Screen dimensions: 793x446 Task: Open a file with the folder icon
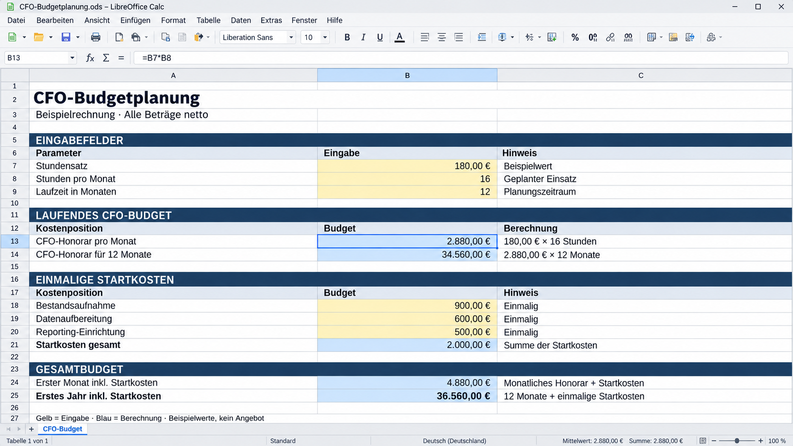click(38, 37)
